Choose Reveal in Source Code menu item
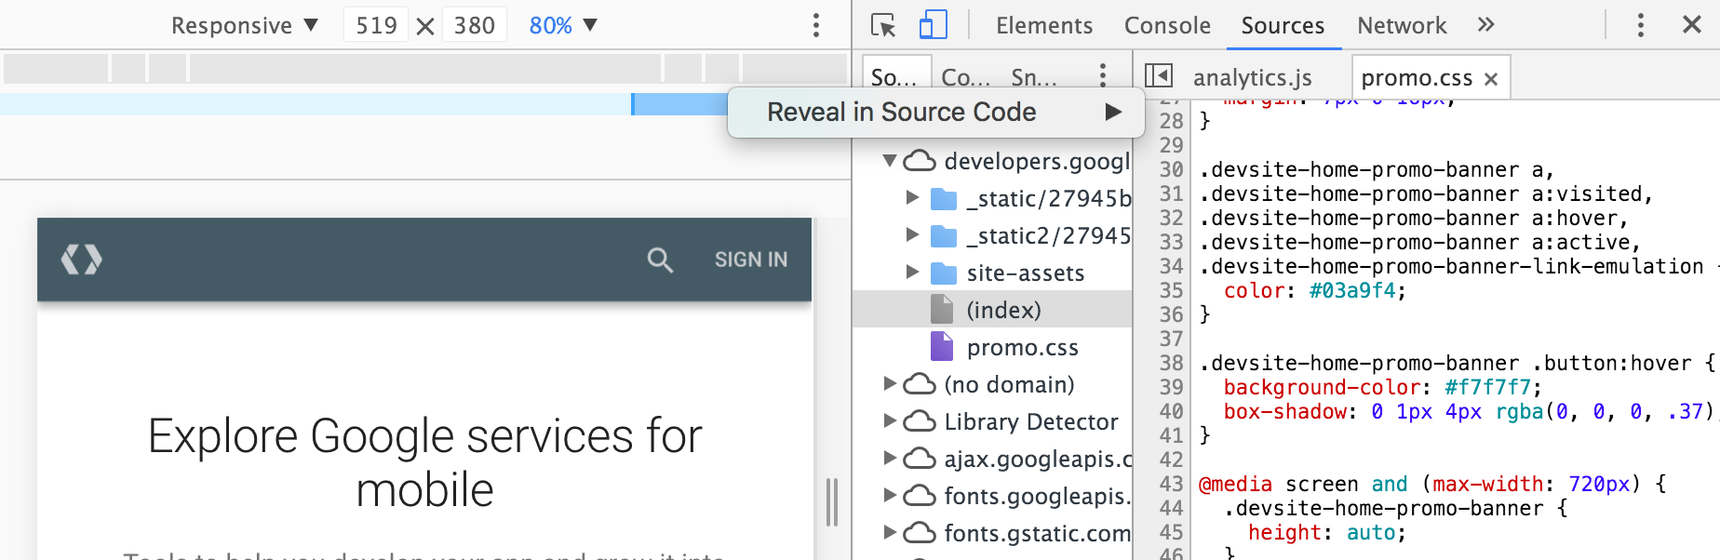The height and width of the screenshot is (560, 1720). pyautogui.click(x=935, y=113)
